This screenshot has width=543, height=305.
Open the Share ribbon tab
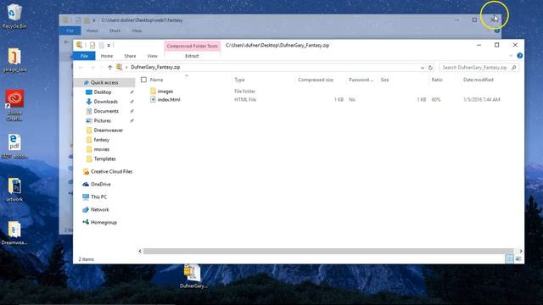tap(130, 56)
